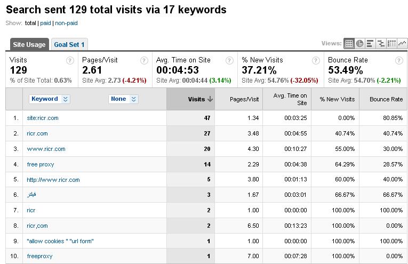Open keyword ricr.com in row 2
Image resolution: width=408 pixels, height=264 pixels.
37,133
